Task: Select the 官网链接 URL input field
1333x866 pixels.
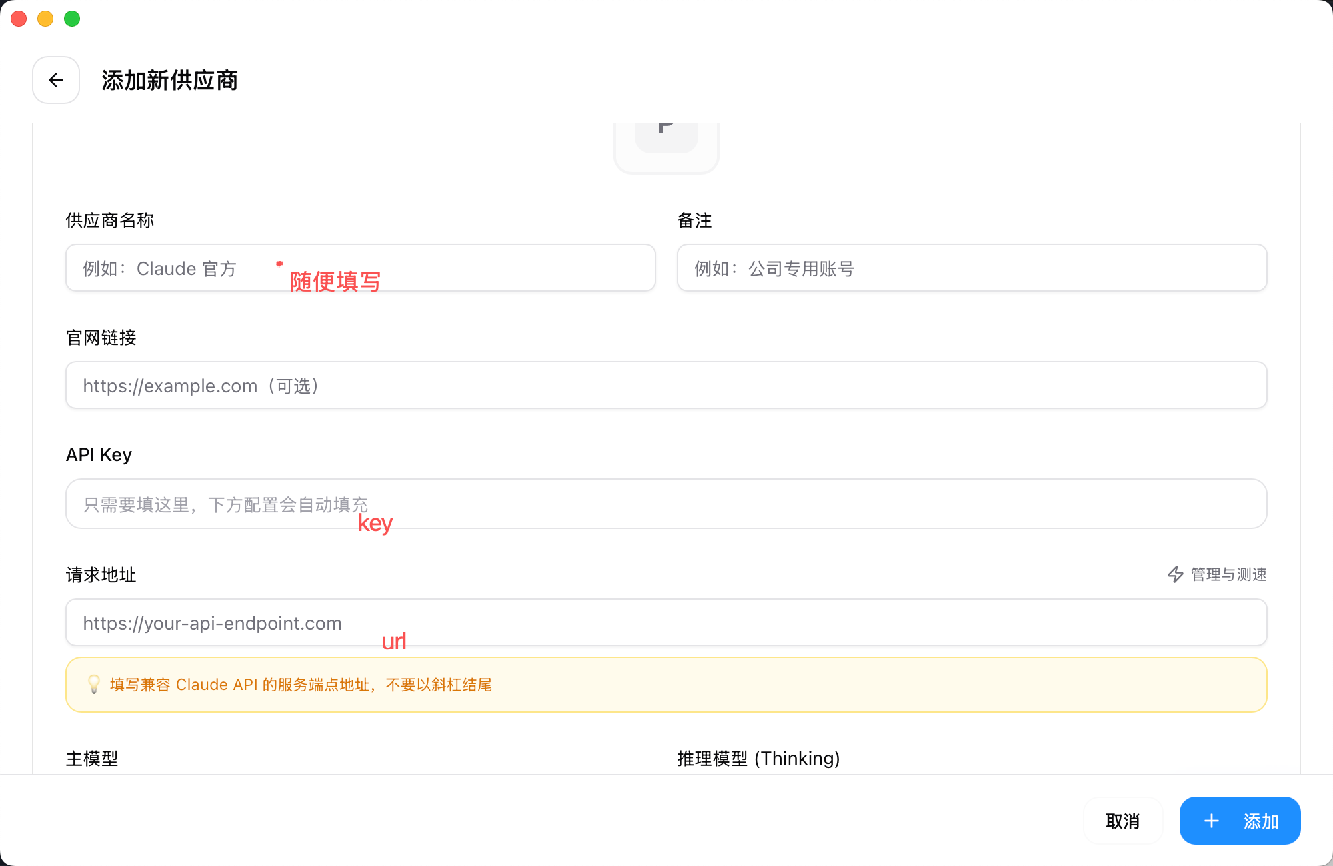Action: click(666, 385)
